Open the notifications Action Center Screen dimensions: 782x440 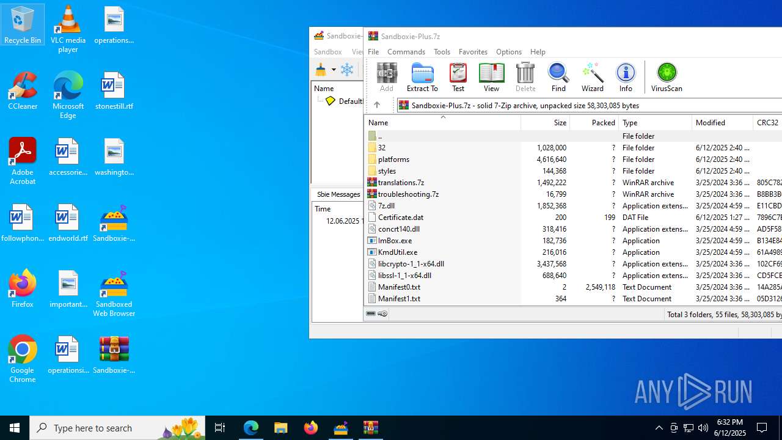[762, 428]
